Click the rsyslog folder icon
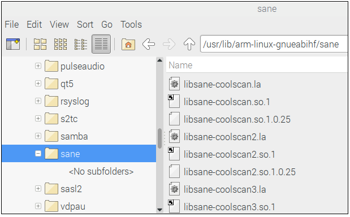The image size is (350, 217). point(51,101)
